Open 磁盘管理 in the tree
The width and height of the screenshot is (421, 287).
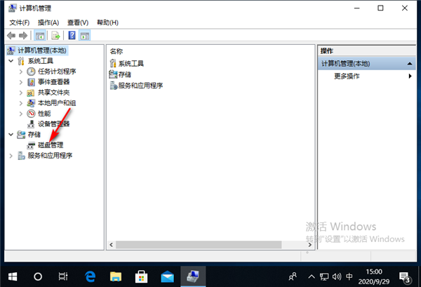(51, 145)
